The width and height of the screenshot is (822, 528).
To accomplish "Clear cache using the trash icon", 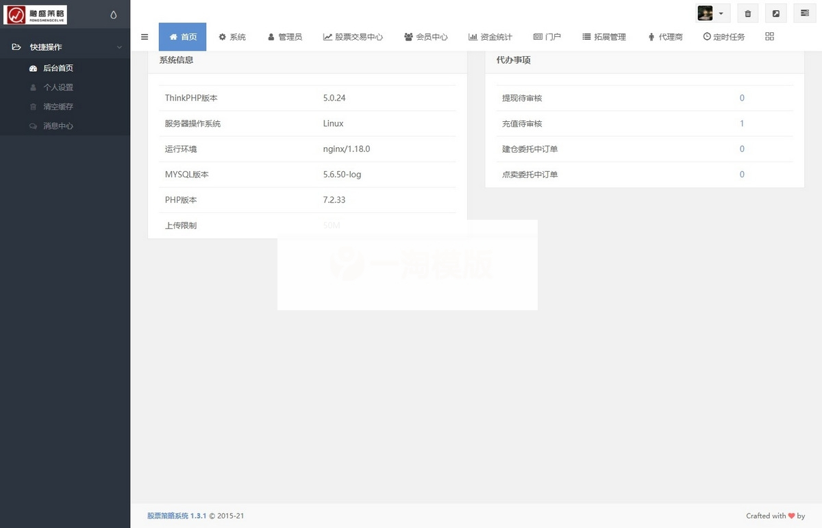I will pos(747,13).
